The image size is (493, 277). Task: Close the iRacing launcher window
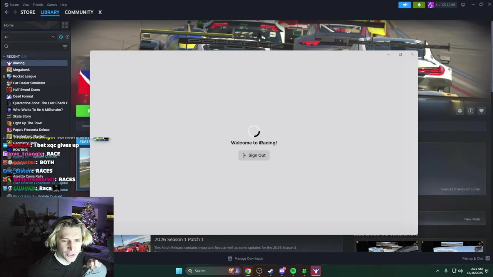tap(412, 54)
